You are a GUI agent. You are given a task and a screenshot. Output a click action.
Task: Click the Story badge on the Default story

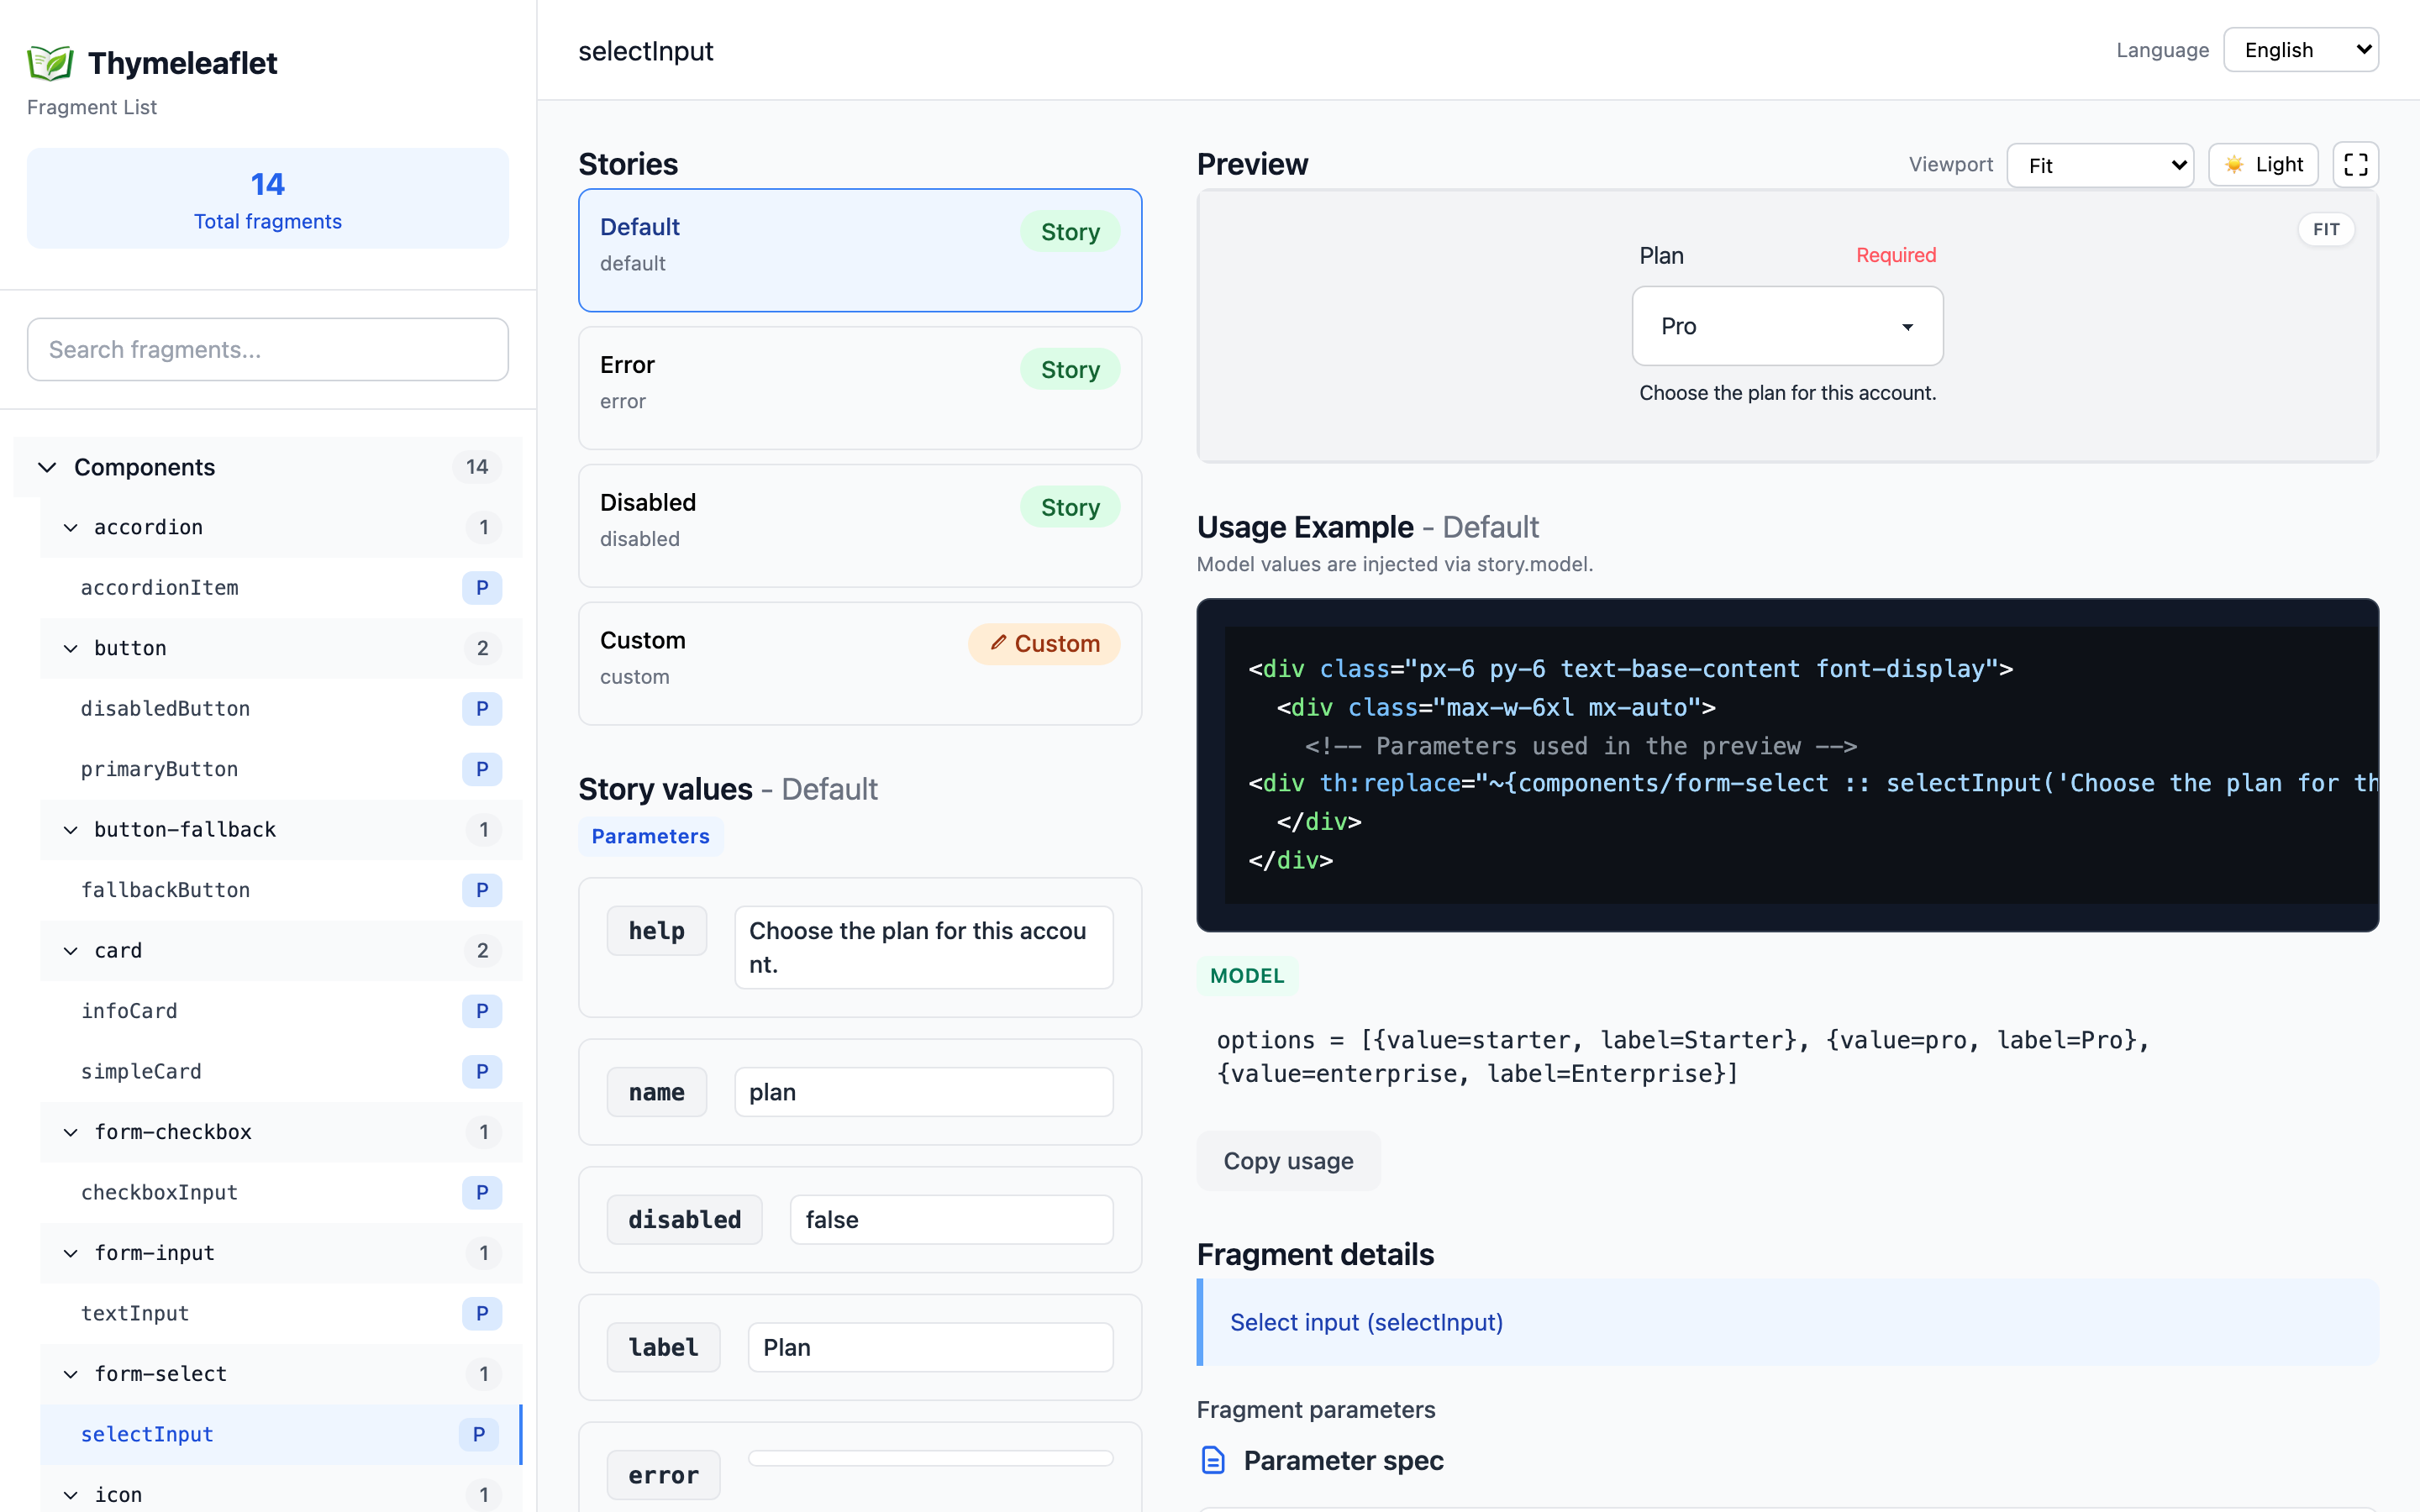coord(1069,231)
